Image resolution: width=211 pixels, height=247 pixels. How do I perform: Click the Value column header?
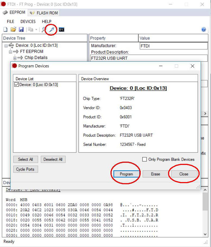click(x=173, y=38)
